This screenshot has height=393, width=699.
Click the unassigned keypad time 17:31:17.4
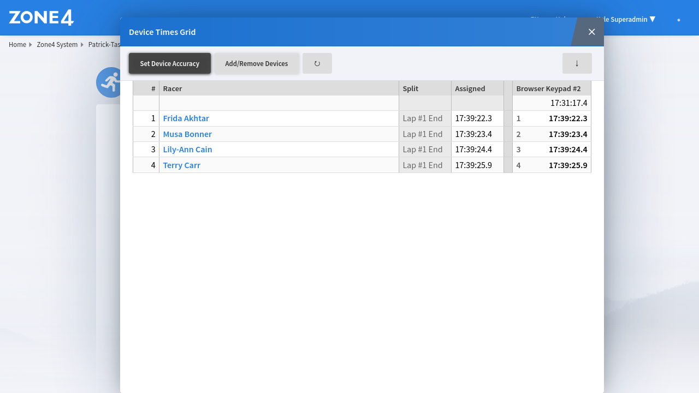point(568,103)
